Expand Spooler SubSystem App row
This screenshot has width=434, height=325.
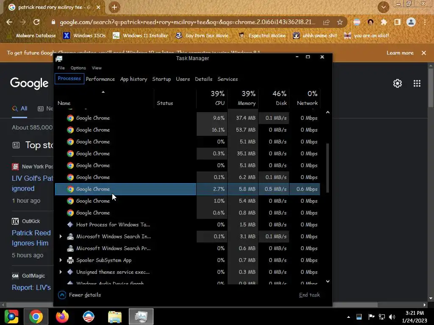[61, 260]
